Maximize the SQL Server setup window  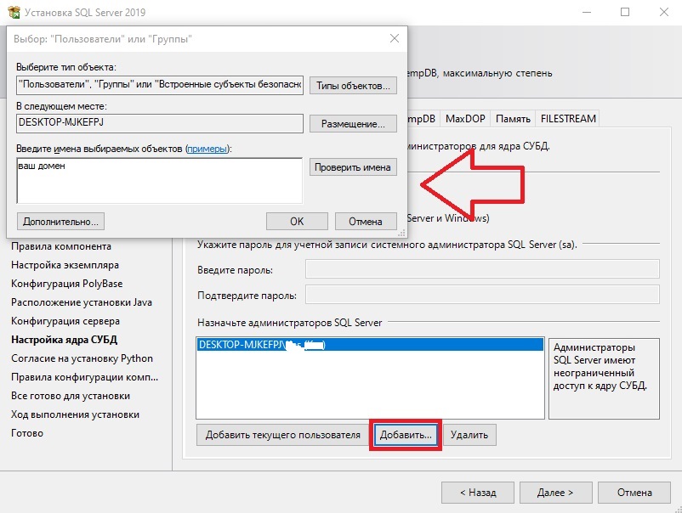coord(624,12)
